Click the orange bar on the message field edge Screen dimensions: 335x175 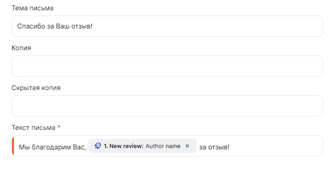13,146
